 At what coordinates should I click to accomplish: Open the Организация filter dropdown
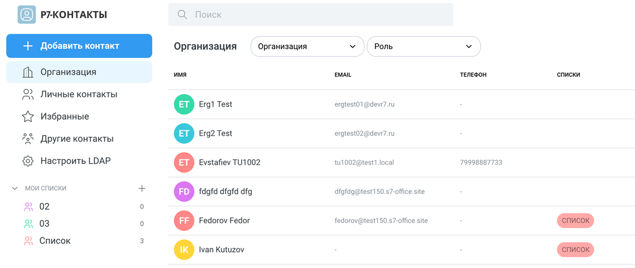tap(307, 47)
